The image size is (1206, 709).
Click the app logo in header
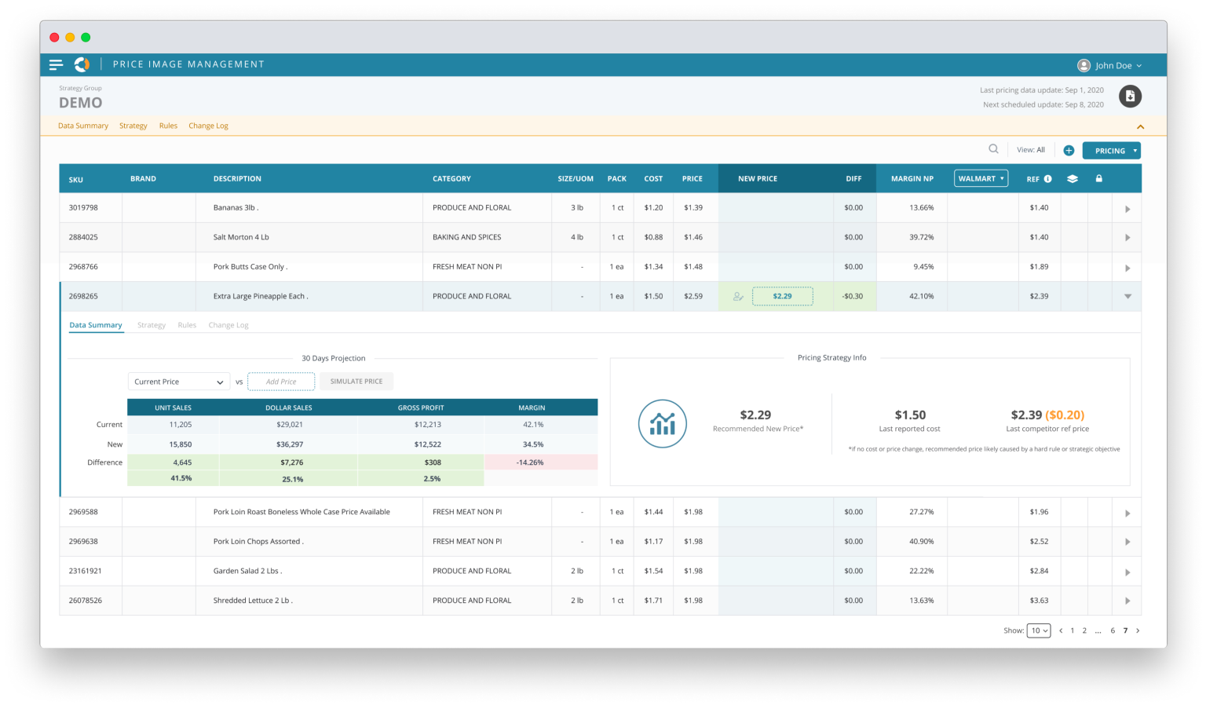[x=82, y=64]
